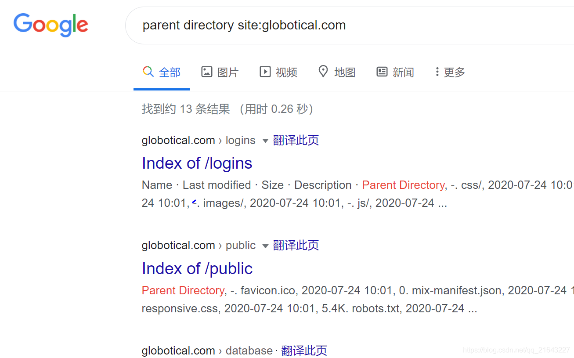Click the newspaper icon beside 新闻
Image resolution: width=574 pixels, height=358 pixels.
click(382, 72)
